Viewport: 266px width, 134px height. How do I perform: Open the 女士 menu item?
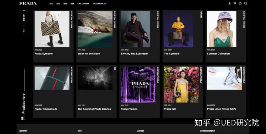pyautogui.click(x=51, y=4)
